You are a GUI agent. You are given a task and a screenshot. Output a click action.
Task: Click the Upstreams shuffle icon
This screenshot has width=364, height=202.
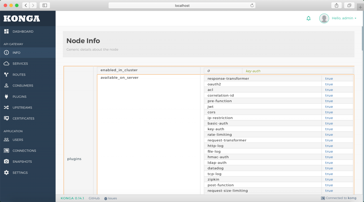point(6,107)
